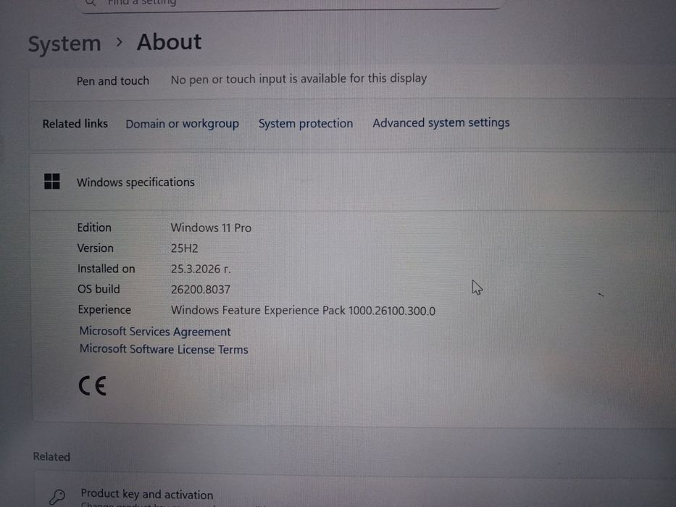Viewport: 676px width, 507px height.
Task: Select Windows Feature Experience Pack value
Action: pyautogui.click(x=303, y=311)
